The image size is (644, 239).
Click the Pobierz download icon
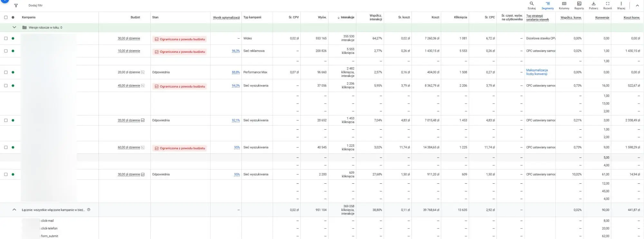coord(593,4)
